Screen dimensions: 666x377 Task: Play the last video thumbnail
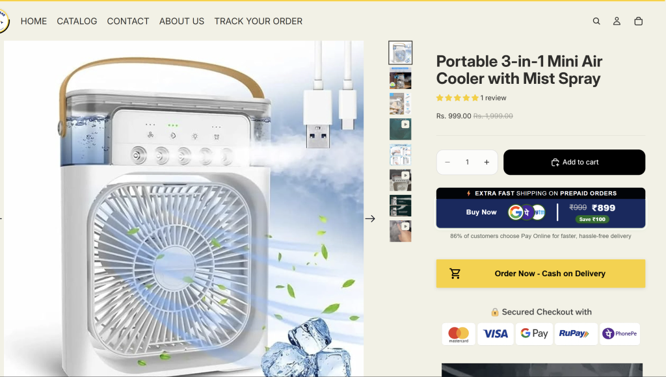[400, 231]
